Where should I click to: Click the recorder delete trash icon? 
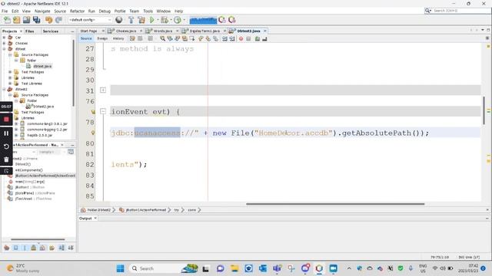[6, 159]
